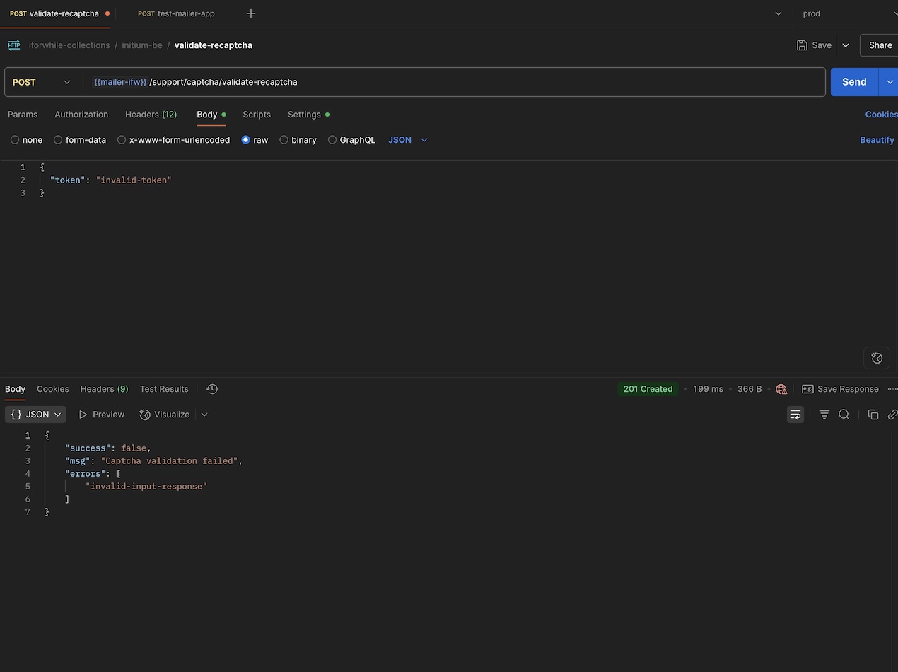Open search in response body
This screenshot has width=898, height=672.
[x=844, y=415]
